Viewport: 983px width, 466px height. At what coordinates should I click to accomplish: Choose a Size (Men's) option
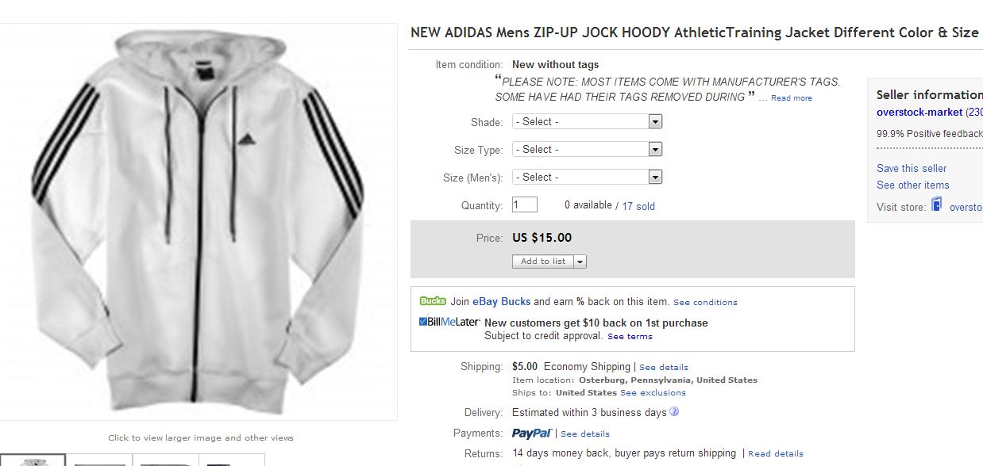point(587,178)
